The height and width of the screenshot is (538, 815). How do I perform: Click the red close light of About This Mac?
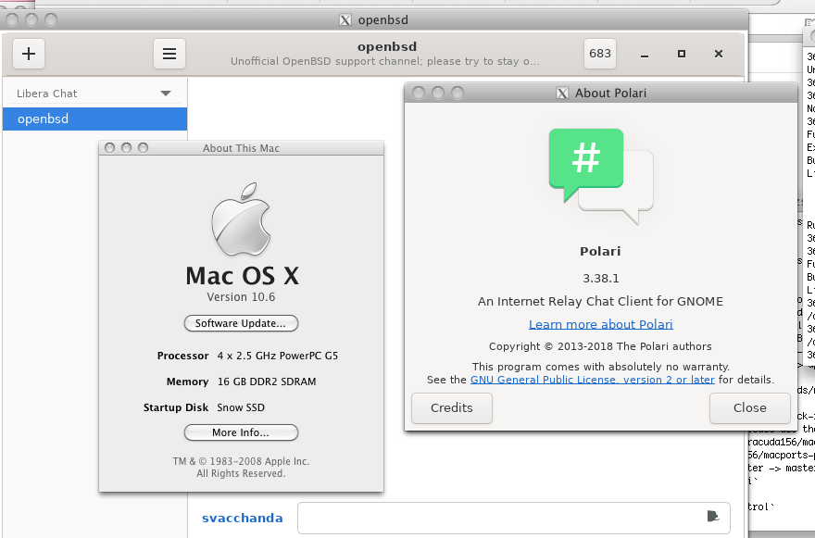[x=109, y=148]
